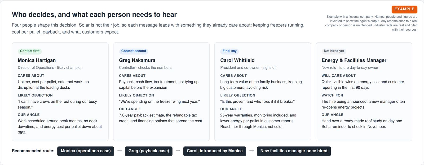The width and height of the screenshot is (424, 165).
Task: Click the Watch For label
Action: (x=332, y=95)
